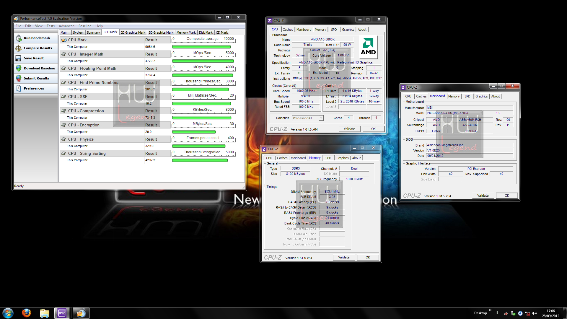Click the Run Benchmark stopwatch icon

(x=19, y=38)
